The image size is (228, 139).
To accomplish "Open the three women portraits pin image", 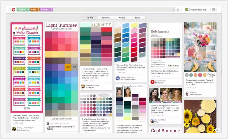I will (x=165, y=95).
